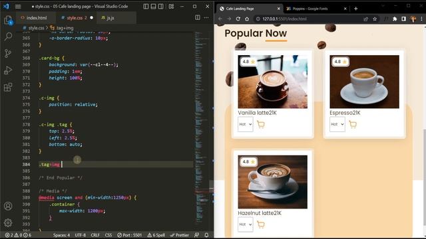Screen dimensions: 426x239
Task: Open the Extensions view
Action: coord(8,87)
